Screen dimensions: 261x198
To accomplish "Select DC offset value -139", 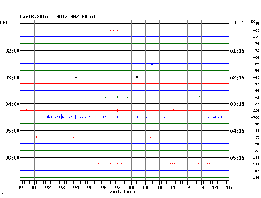I will 255,178.
